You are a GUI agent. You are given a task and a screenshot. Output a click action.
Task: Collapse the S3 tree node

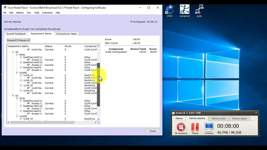pos(13,96)
